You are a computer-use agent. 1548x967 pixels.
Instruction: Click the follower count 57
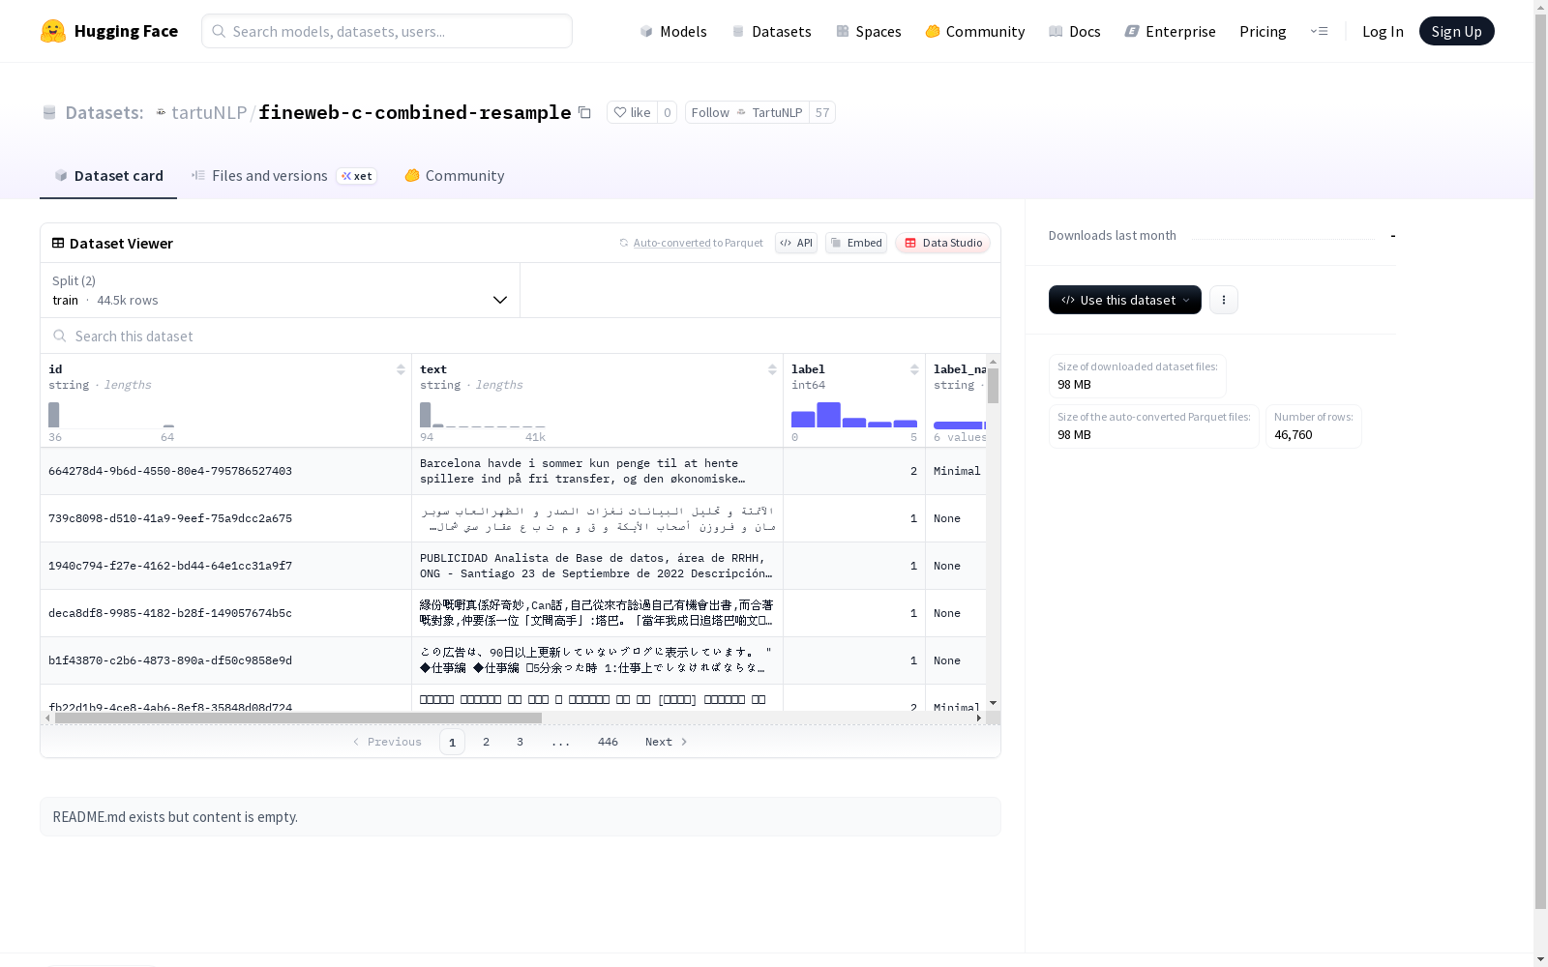[x=822, y=112]
